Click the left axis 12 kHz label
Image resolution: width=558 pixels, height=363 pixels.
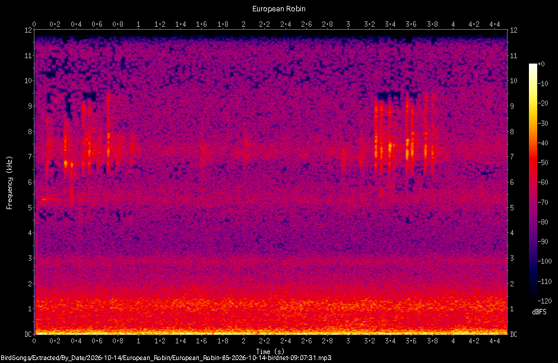coord(28,30)
